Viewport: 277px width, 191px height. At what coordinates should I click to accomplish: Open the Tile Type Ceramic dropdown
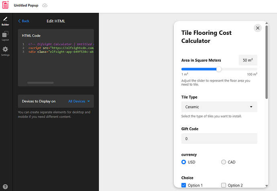coord(219,107)
